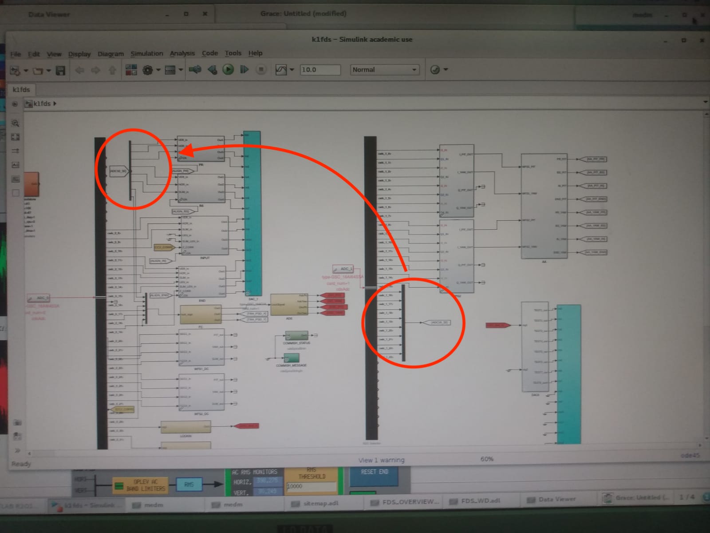710x533 pixels.
Task: Open the Model Explorer icon
Action: pos(170,70)
